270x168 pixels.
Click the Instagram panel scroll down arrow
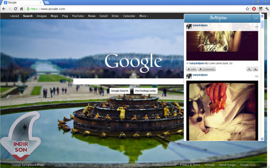click(x=262, y=139)
